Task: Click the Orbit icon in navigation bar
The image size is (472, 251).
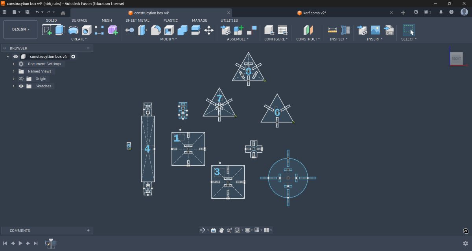Action: (202, 230)
